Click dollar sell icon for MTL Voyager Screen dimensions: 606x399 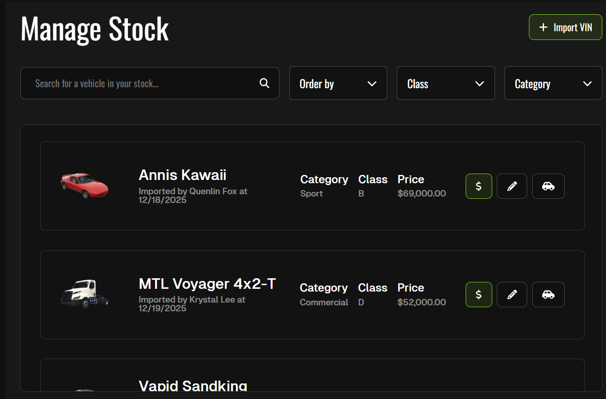pyautogui.click(x=478, y=294)
